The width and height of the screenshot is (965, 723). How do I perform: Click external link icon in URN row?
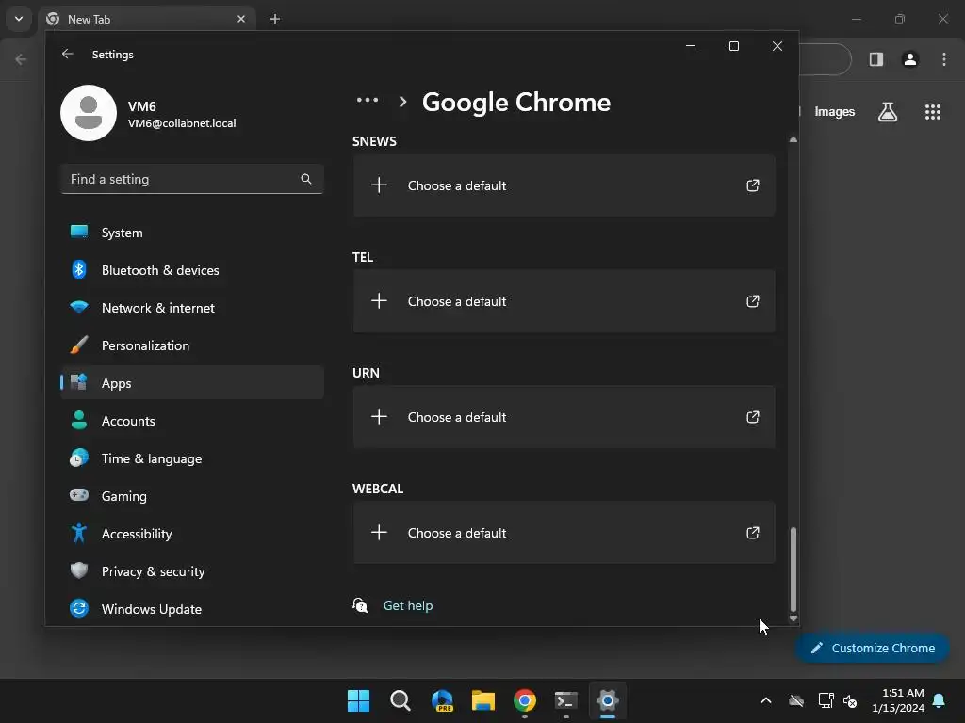coord(753,417)
